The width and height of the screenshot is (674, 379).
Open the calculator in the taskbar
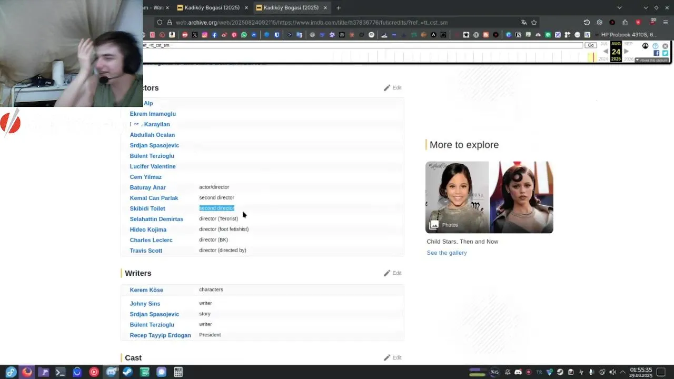(x=179, y=372)
